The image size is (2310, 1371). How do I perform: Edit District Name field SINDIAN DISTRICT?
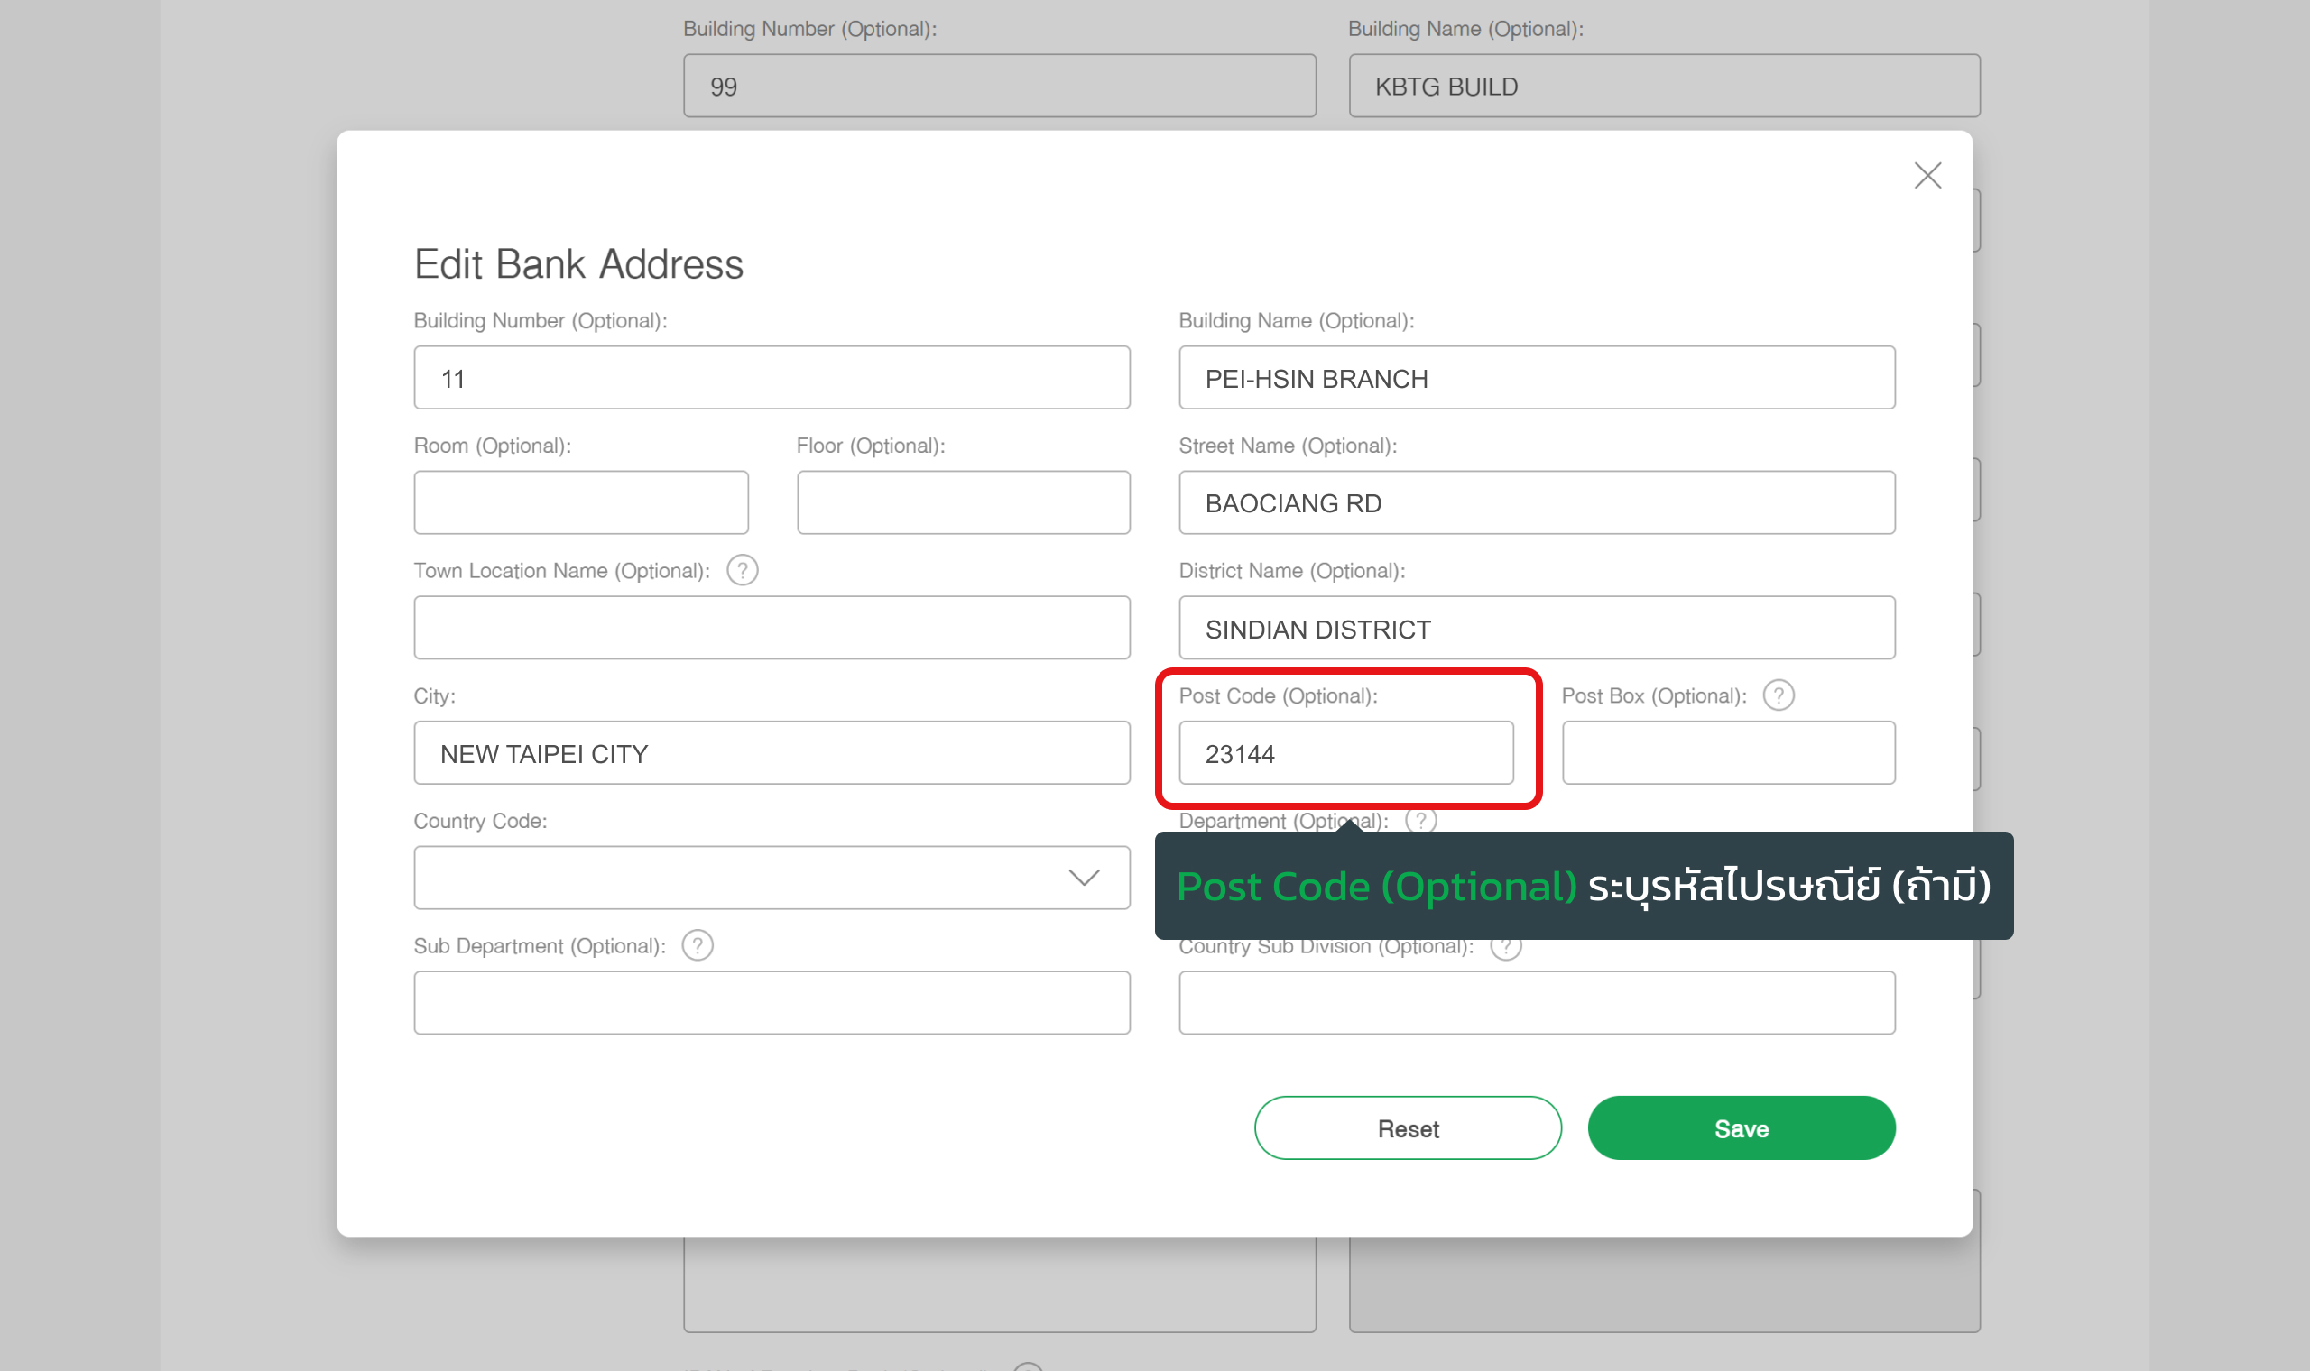(x=1537, y=627)
